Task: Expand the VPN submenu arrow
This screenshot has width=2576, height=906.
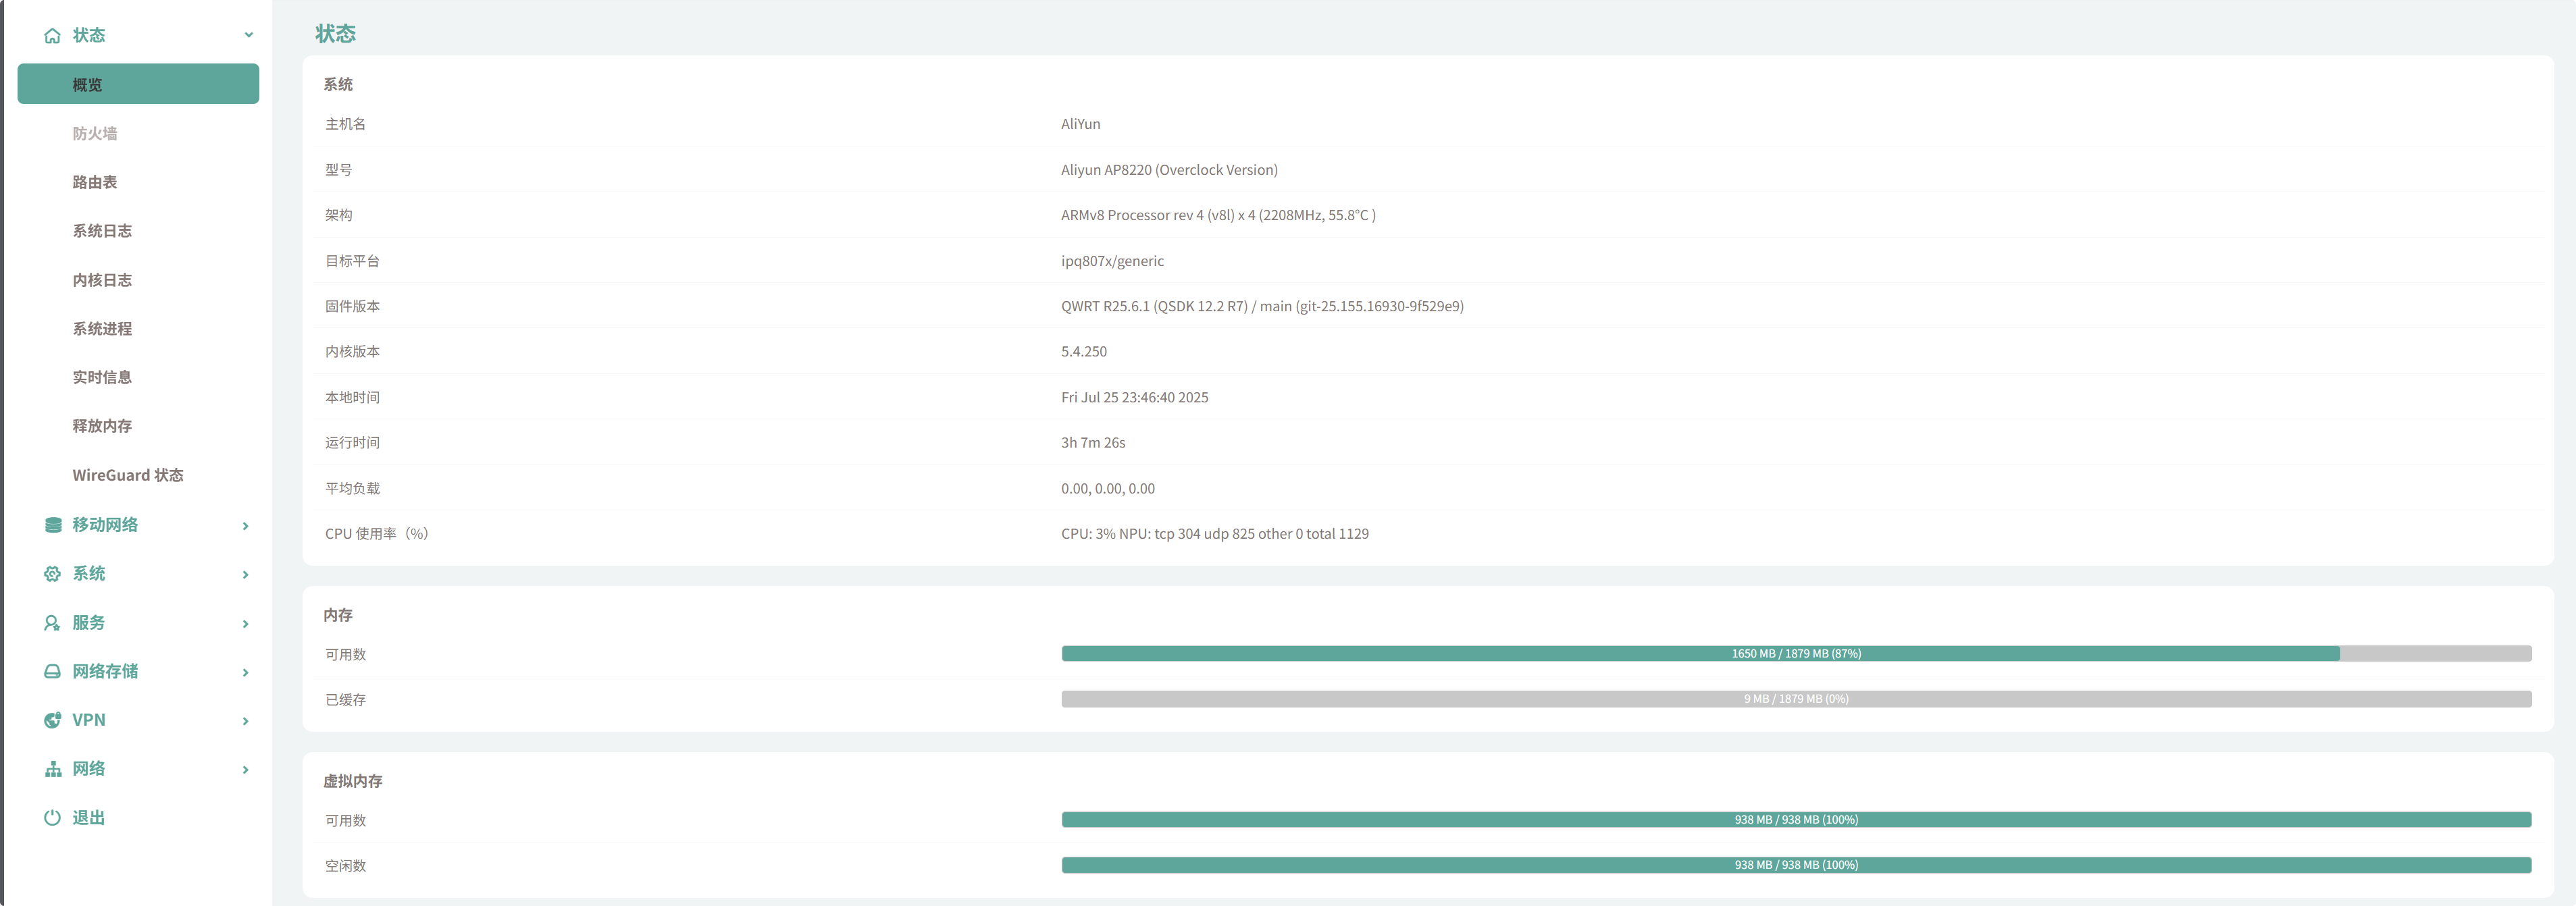Action: pos(246,721)
